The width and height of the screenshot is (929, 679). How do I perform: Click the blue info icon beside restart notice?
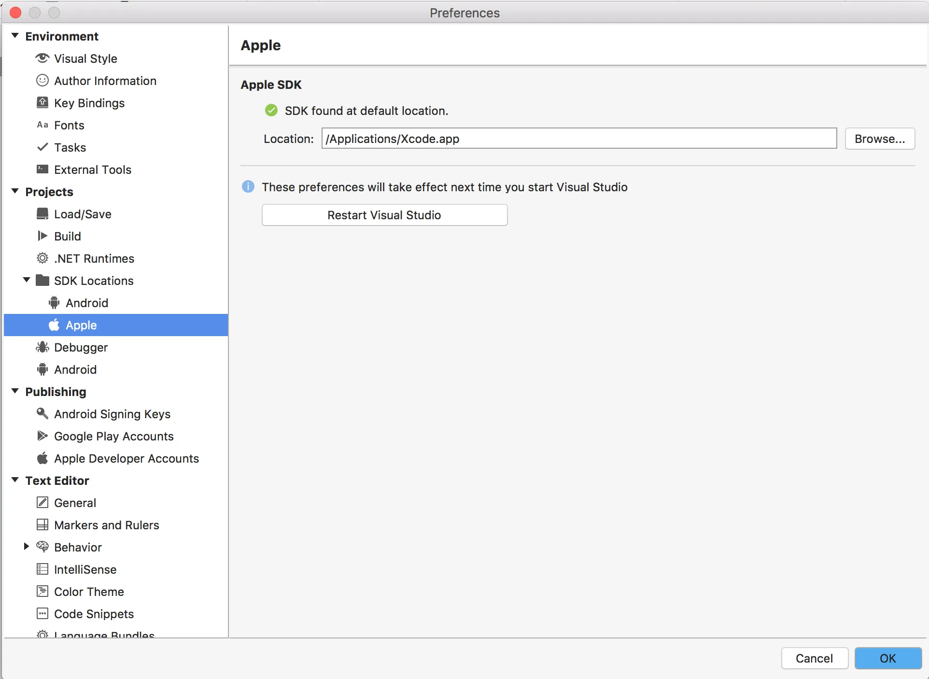pos(248,187)
